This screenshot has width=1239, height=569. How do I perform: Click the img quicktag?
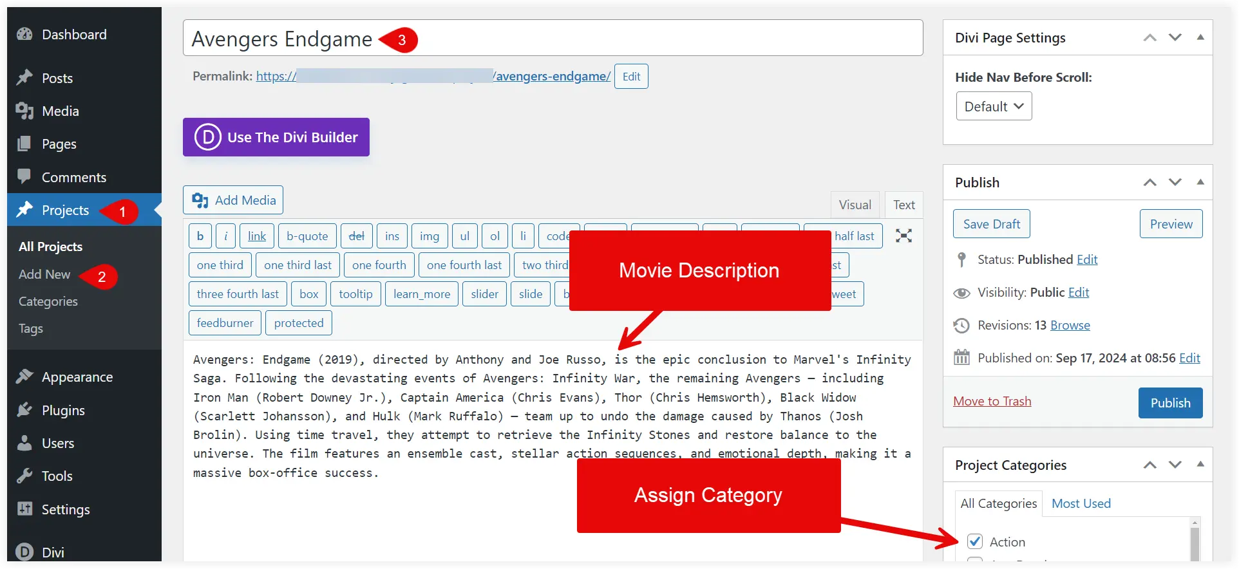(x=430, y=236)
